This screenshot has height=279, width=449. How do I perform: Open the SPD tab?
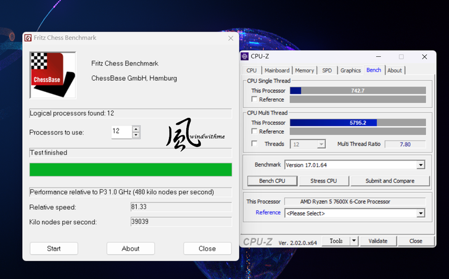tap(327, 70)
